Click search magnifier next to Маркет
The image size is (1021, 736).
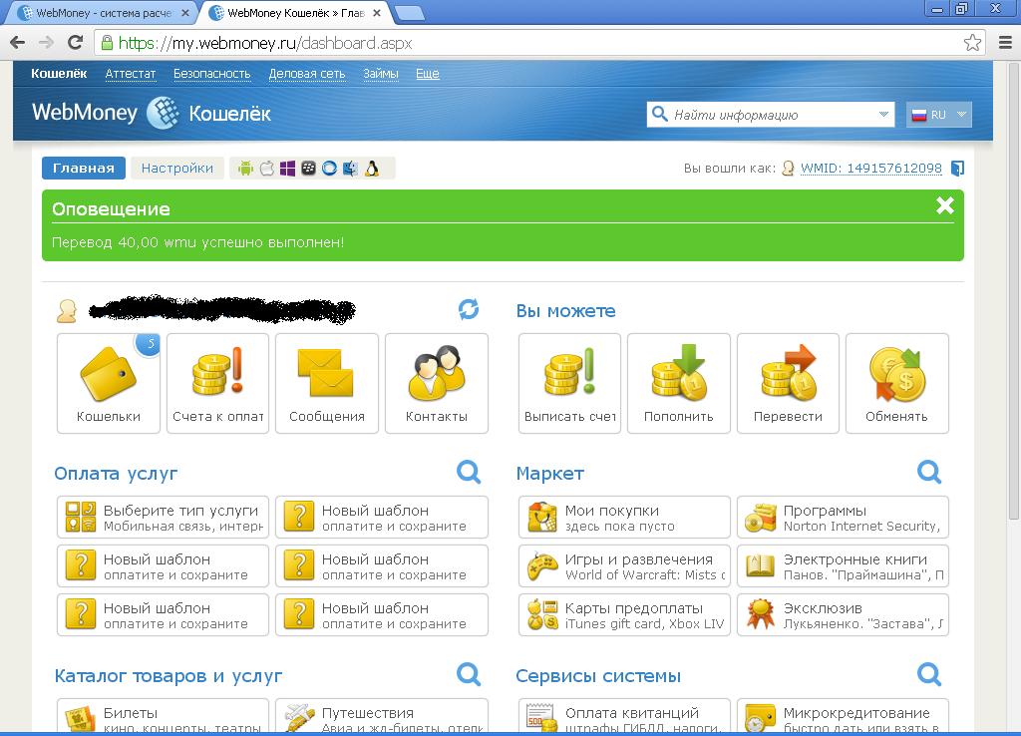(929, 472)
